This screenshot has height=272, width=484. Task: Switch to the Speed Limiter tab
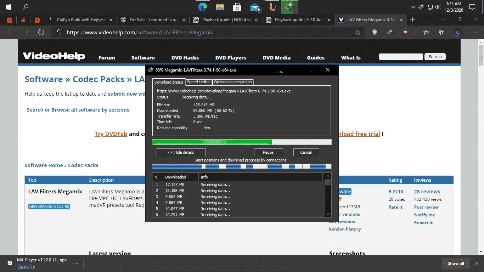point(198,82)
